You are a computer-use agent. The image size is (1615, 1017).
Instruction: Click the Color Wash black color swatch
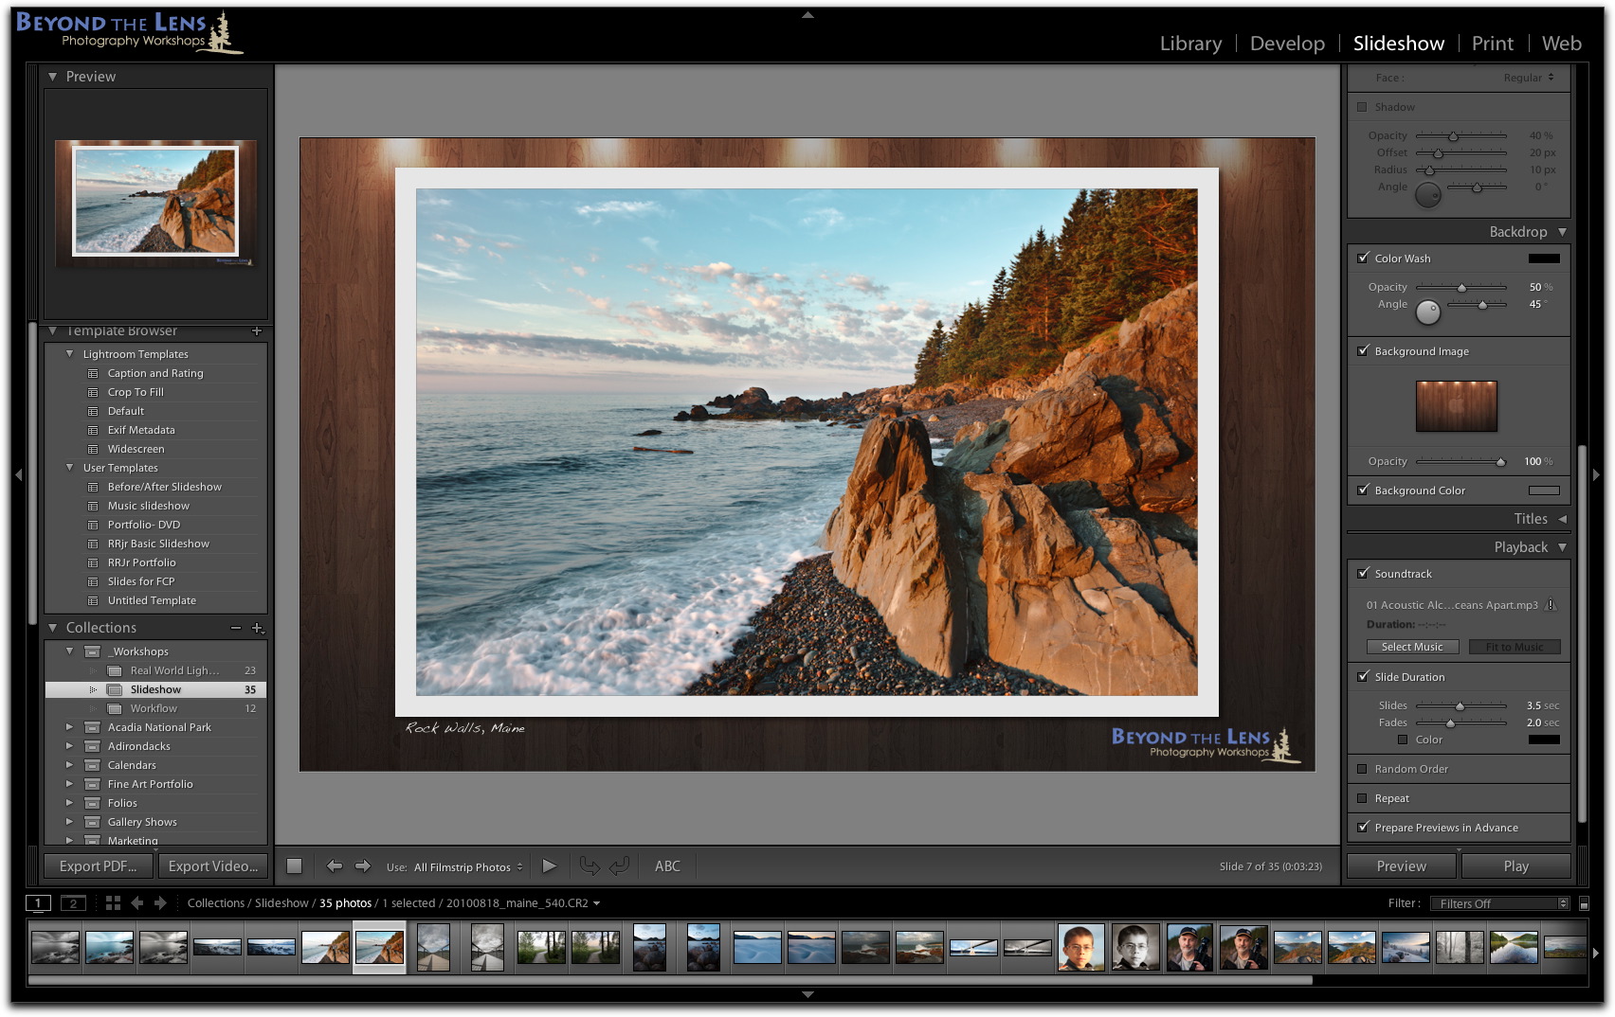point(1543,259)
